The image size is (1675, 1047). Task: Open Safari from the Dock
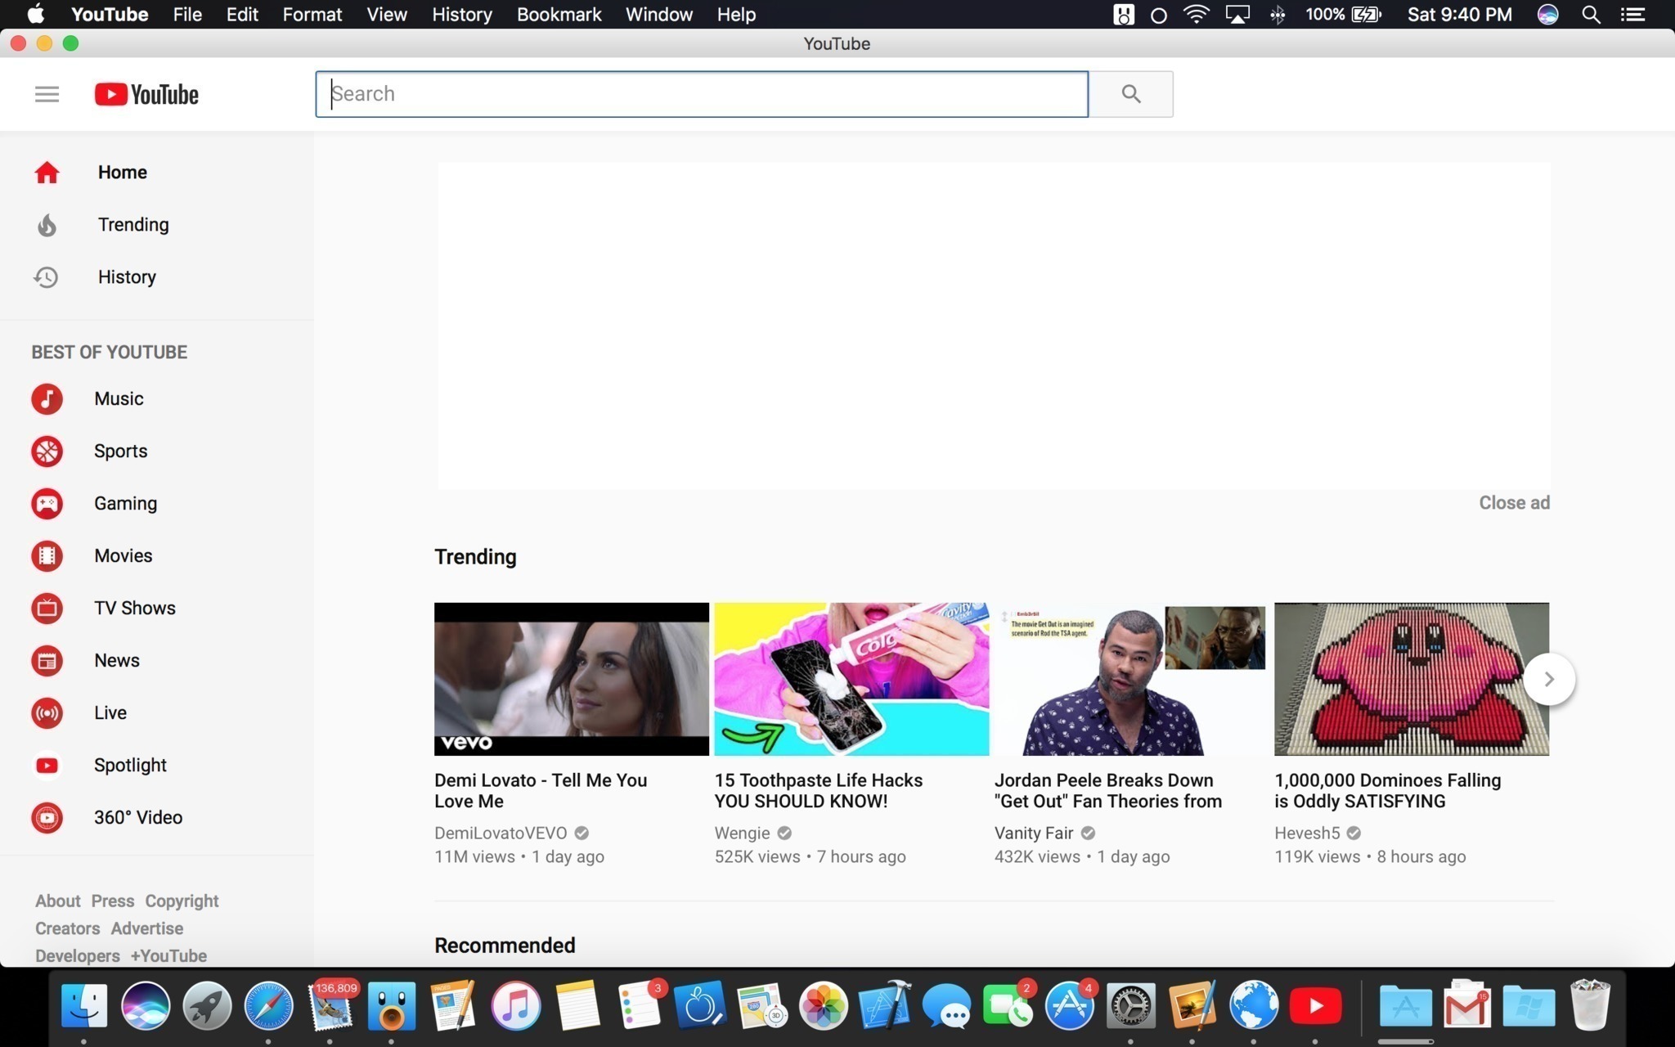(x=268, y=1005)
